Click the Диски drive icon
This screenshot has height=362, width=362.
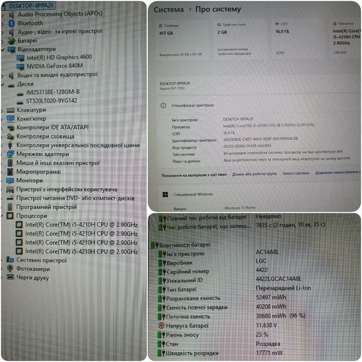(11, 85)
